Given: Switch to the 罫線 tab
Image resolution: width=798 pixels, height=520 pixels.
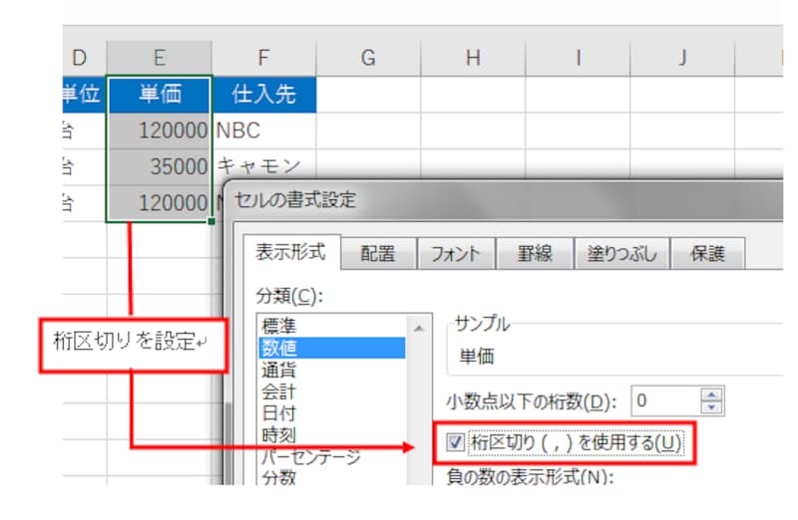Looking at the screenshot, I should pyautogui.click(x=535, y=253).
